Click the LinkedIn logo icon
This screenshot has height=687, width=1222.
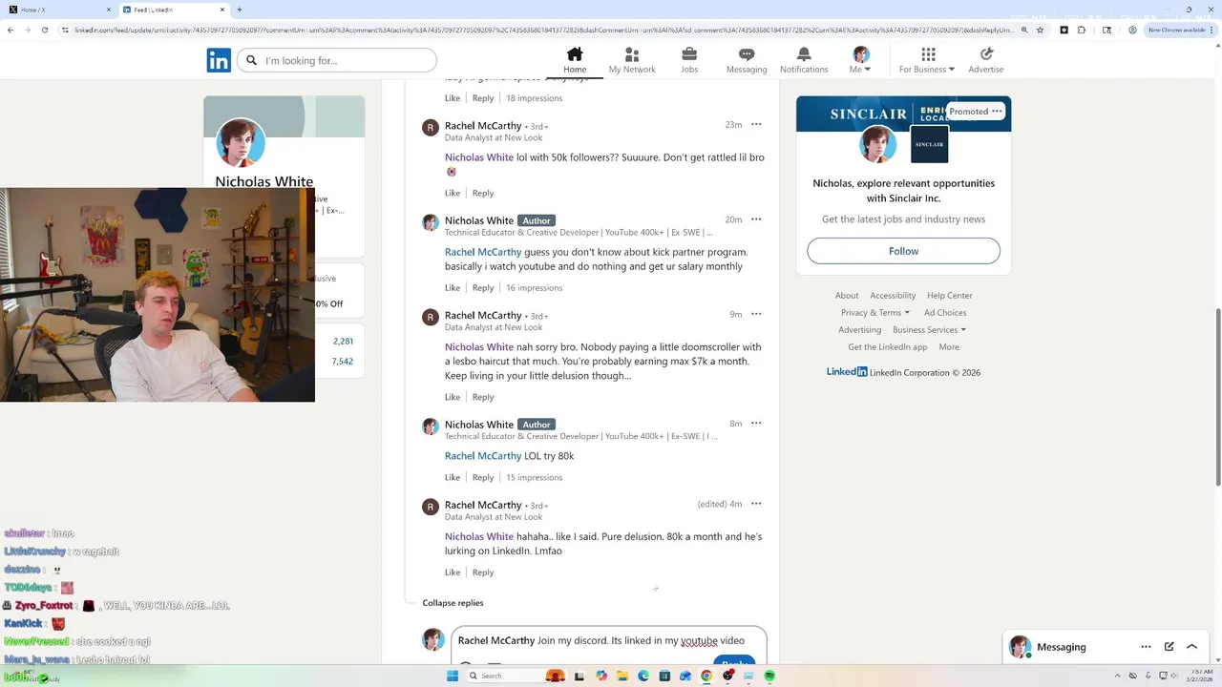click(219, 60)
